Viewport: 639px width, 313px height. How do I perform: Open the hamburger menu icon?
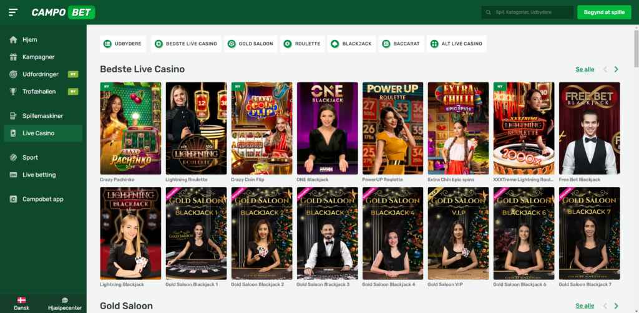(x=13, y=12)
